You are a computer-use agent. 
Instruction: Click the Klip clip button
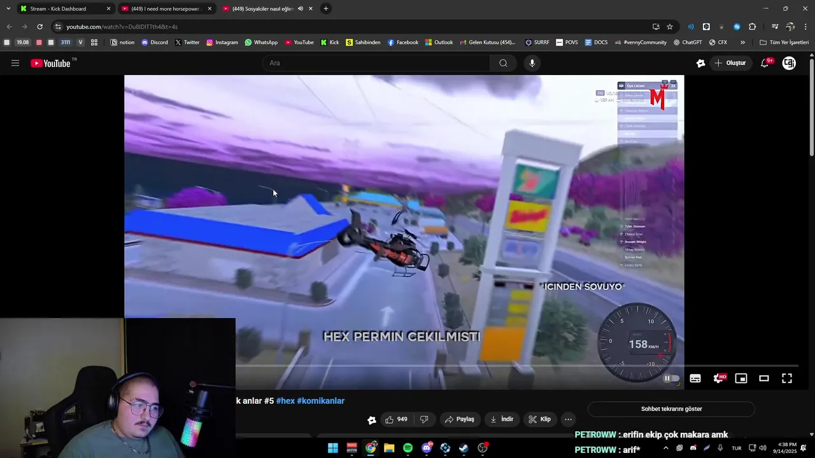(540, 419)
